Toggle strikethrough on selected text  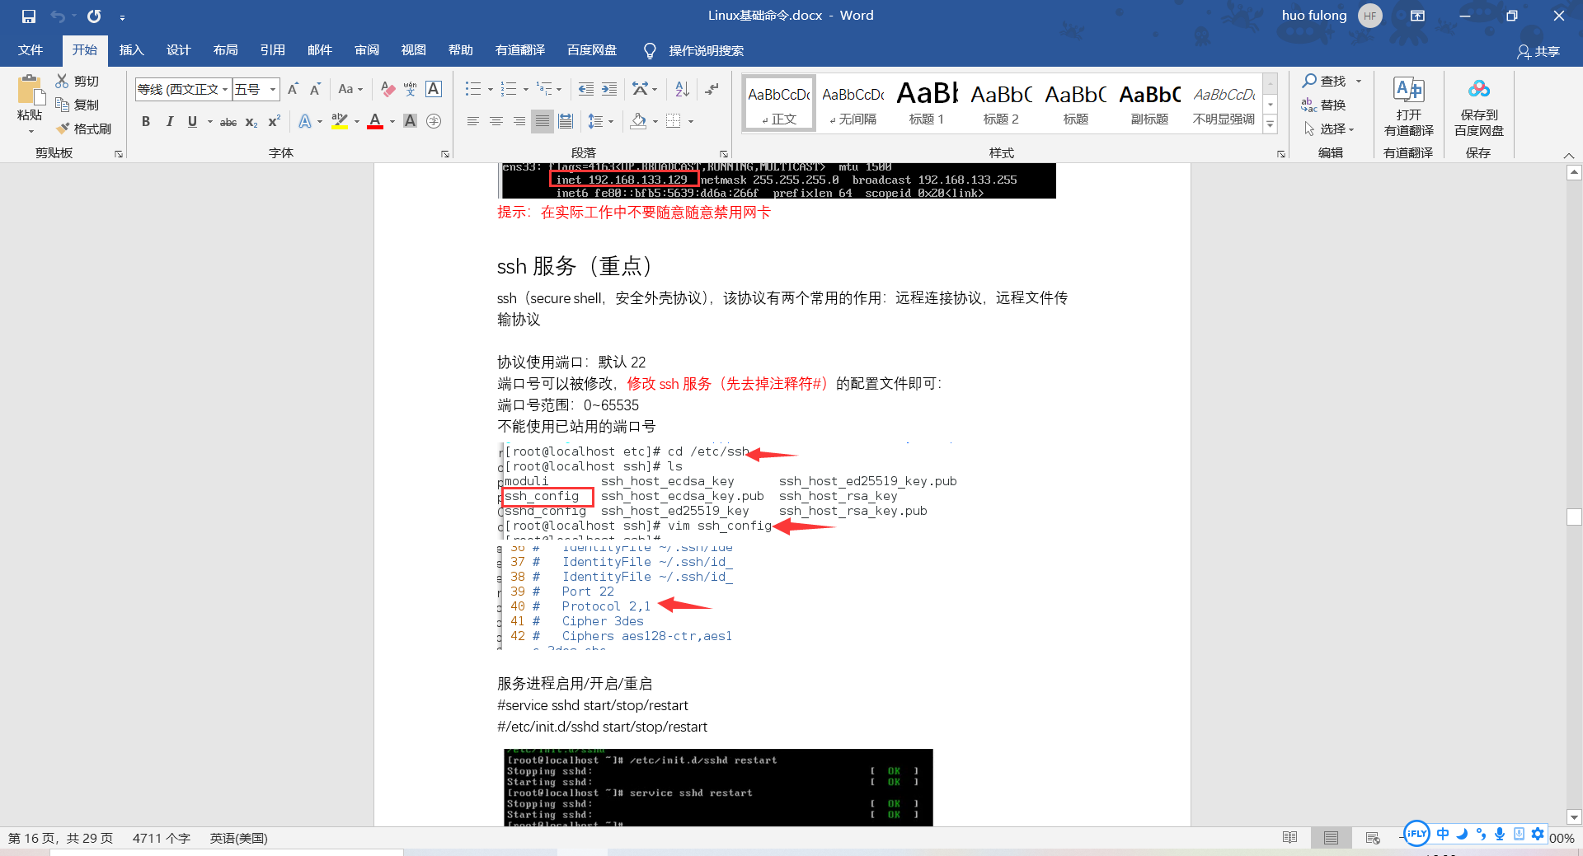click(x=228, y=121)
